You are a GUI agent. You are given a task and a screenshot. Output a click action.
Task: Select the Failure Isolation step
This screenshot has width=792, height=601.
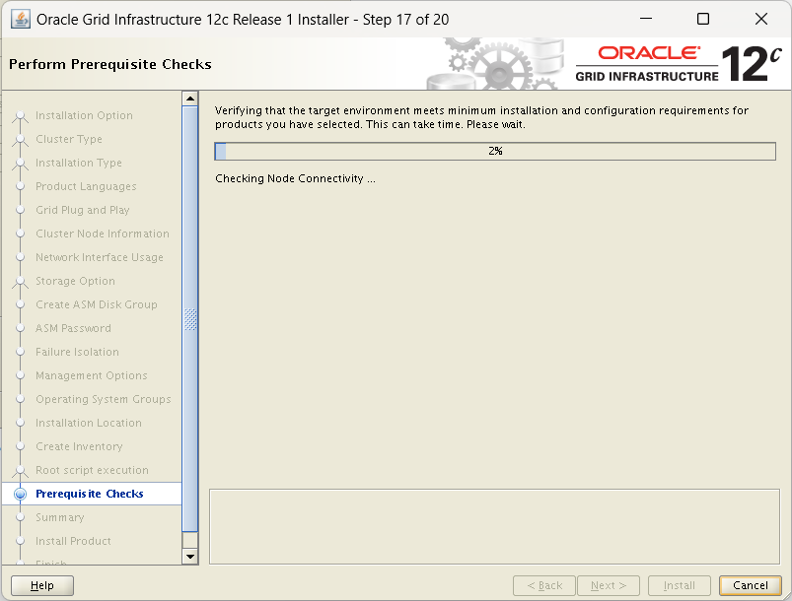point(77,352)
